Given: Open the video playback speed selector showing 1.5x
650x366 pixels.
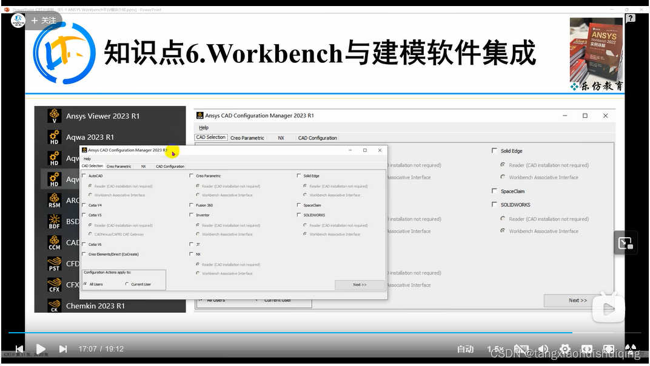Looking at the screenshot, I should tap(495, 349).
